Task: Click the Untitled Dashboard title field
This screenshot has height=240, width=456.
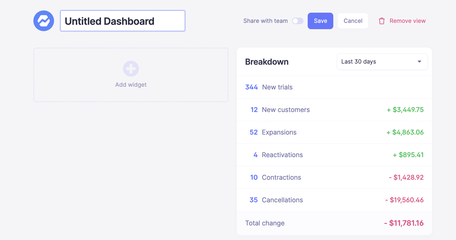Action: (122, 21)
